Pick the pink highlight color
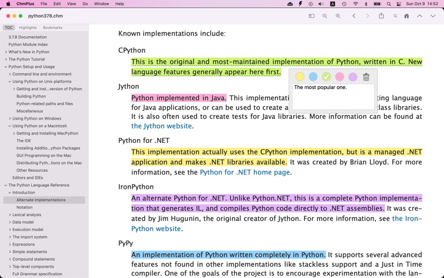444x278 pixels. coord(340,77)
